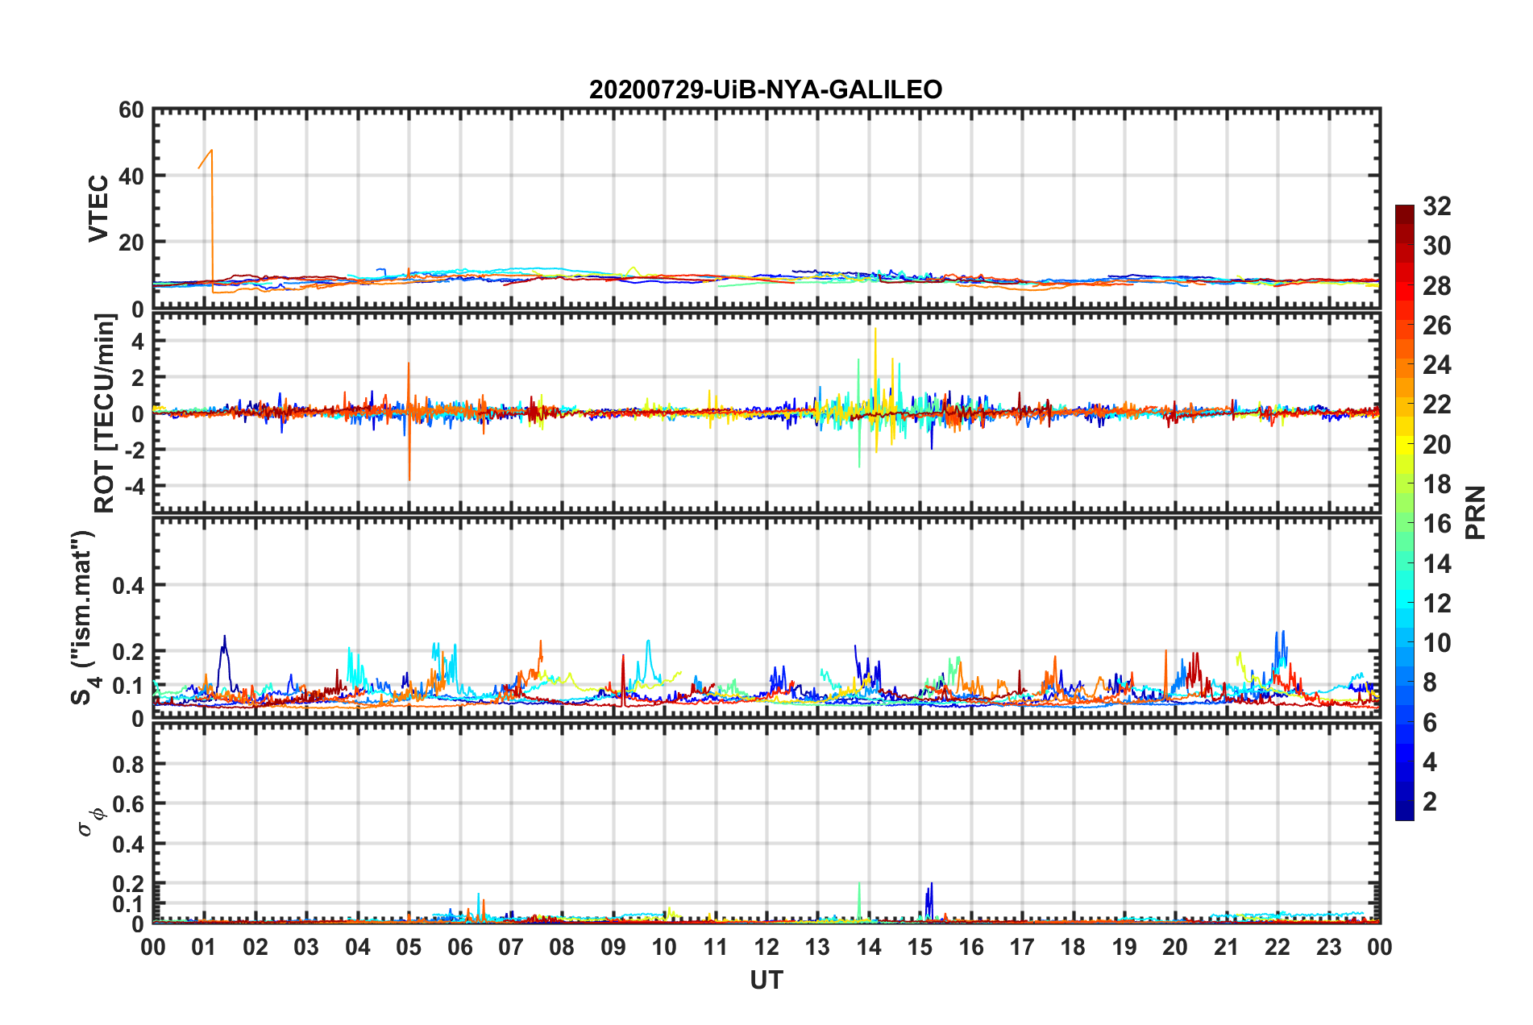This screenshot has height=1025, width=1533.
Task: Select UT axis tick 15
Action: (x=920, y=947)
